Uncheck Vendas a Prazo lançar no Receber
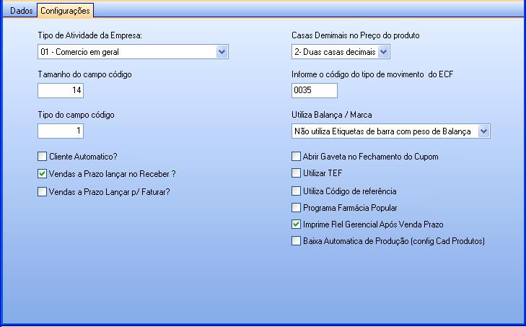This screenshot has width=526, height=327. tap(42, 173)
